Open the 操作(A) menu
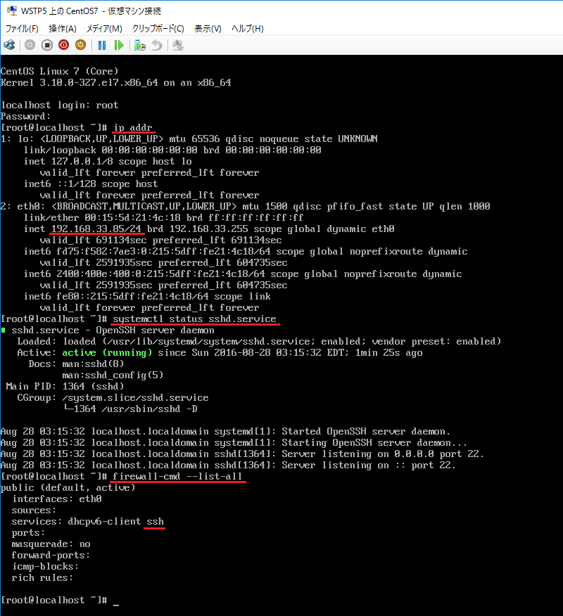 63,29
